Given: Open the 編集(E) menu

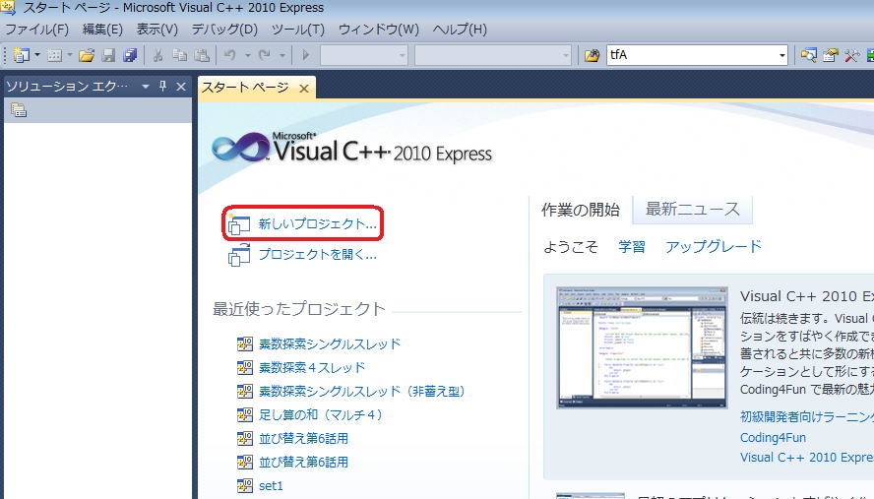Looking at the screenshot, I should click(102, 30).
